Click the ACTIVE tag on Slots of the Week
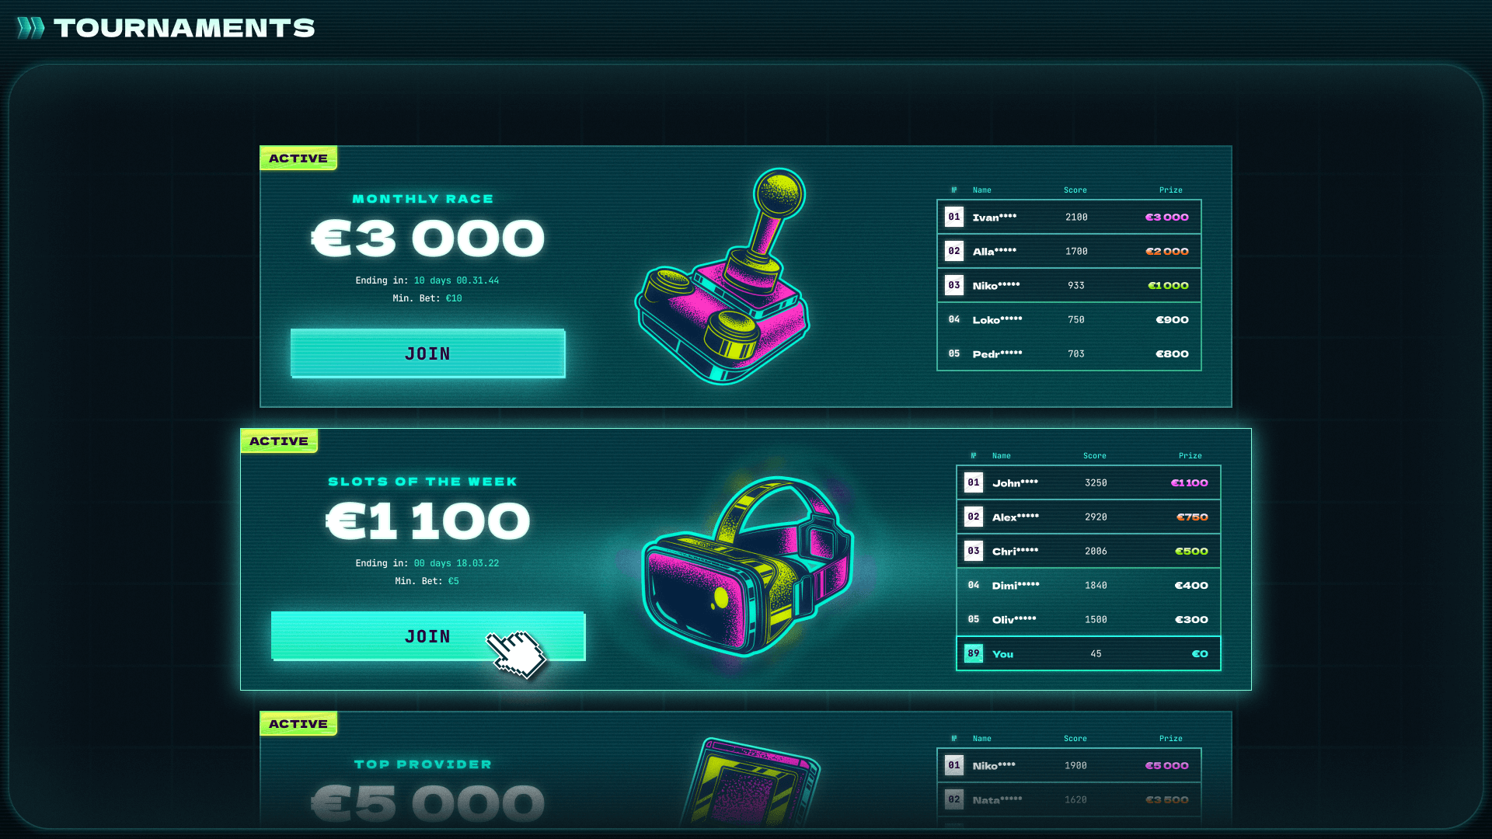 point(279,441)
